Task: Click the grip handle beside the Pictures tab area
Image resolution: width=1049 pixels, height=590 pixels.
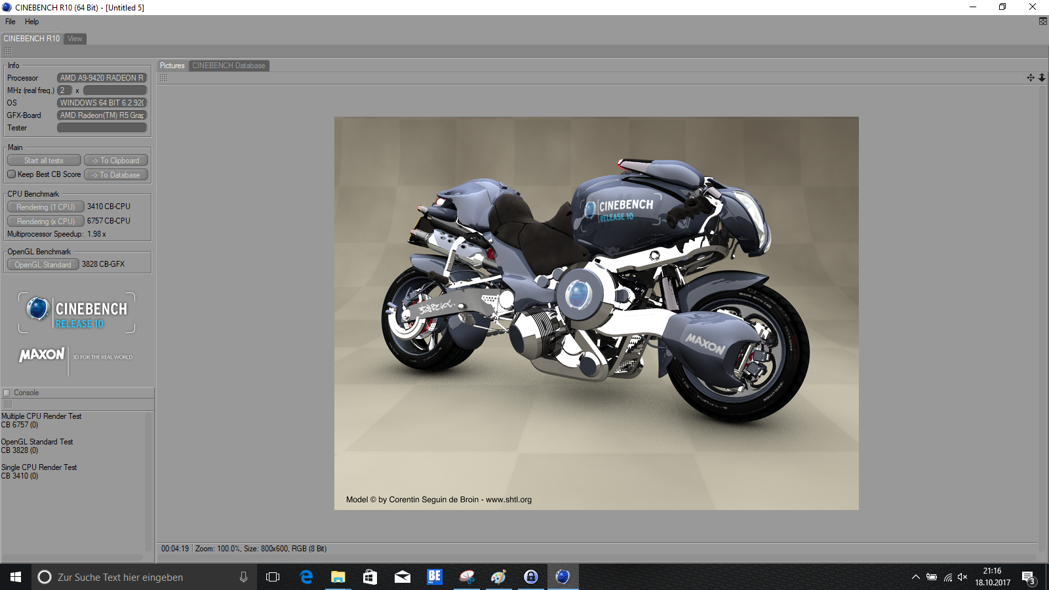Action: pyautogui.click(x=163, y=77)
